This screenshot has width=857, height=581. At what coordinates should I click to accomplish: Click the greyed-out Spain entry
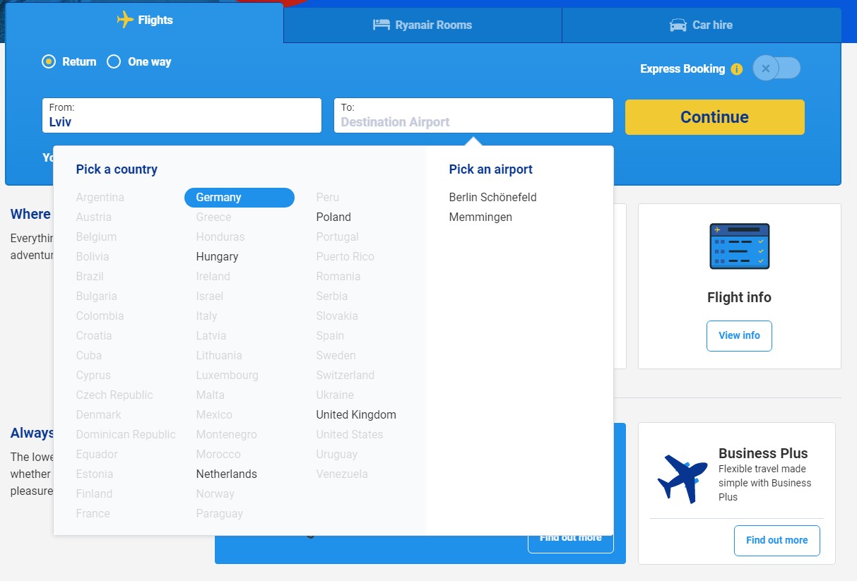tap(330, 336)
